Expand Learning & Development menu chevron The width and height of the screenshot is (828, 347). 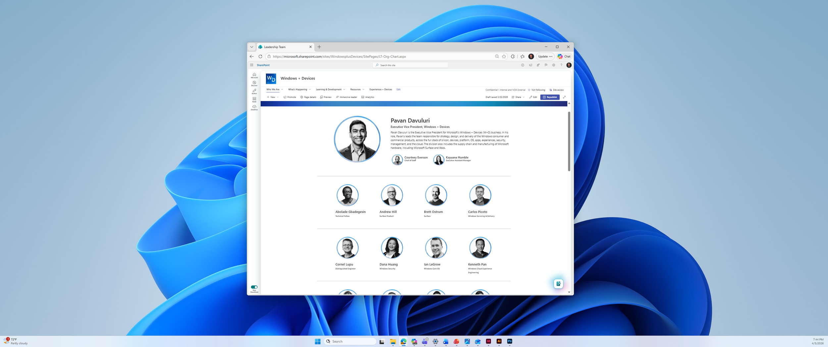point(344,90)
